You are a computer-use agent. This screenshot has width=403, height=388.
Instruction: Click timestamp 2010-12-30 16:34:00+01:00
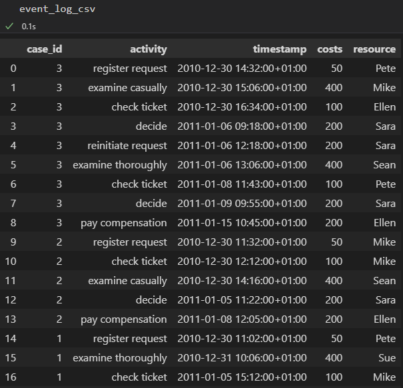242,107
